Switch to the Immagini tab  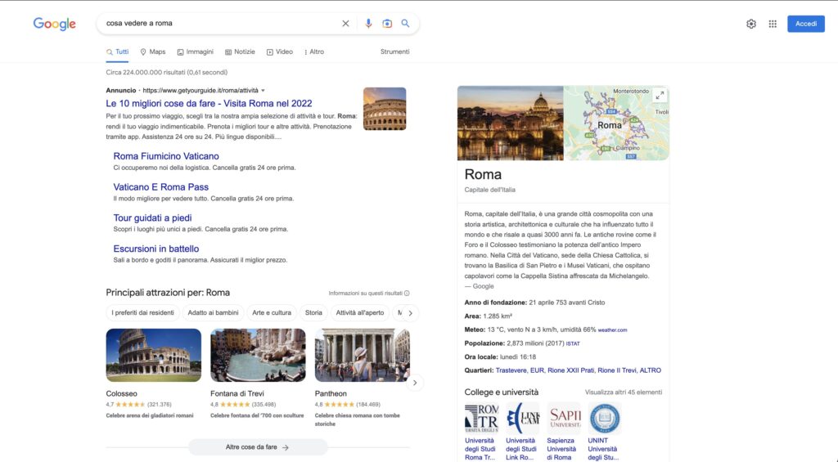pos(196,52)
